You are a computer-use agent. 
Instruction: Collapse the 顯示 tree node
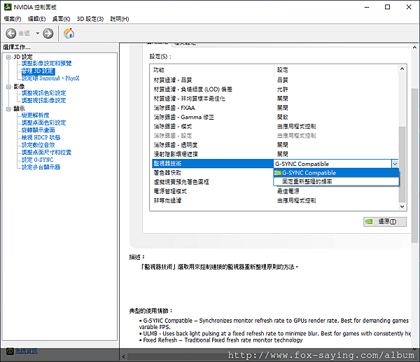pyautogui.click(x=8, y=109)
